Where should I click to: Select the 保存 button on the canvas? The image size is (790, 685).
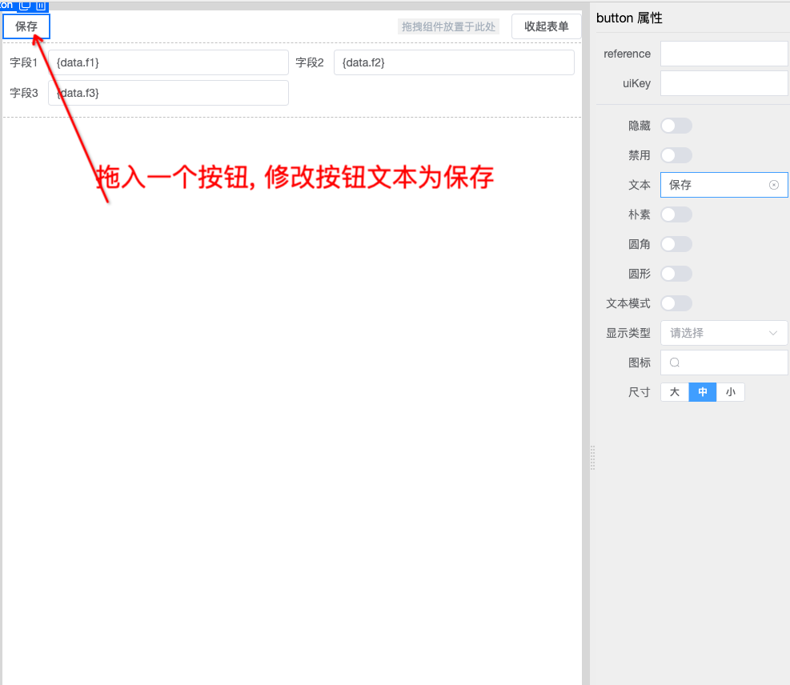[26, 26]
